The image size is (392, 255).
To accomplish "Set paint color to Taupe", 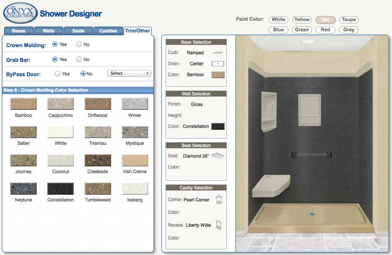I will [x=349, y=19].
